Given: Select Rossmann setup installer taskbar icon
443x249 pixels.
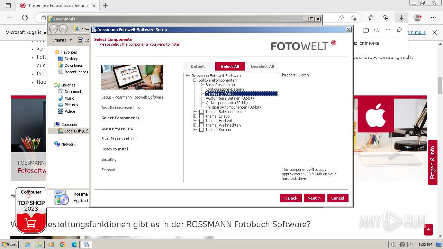Looking at the screenshot, I should (86, 245).
